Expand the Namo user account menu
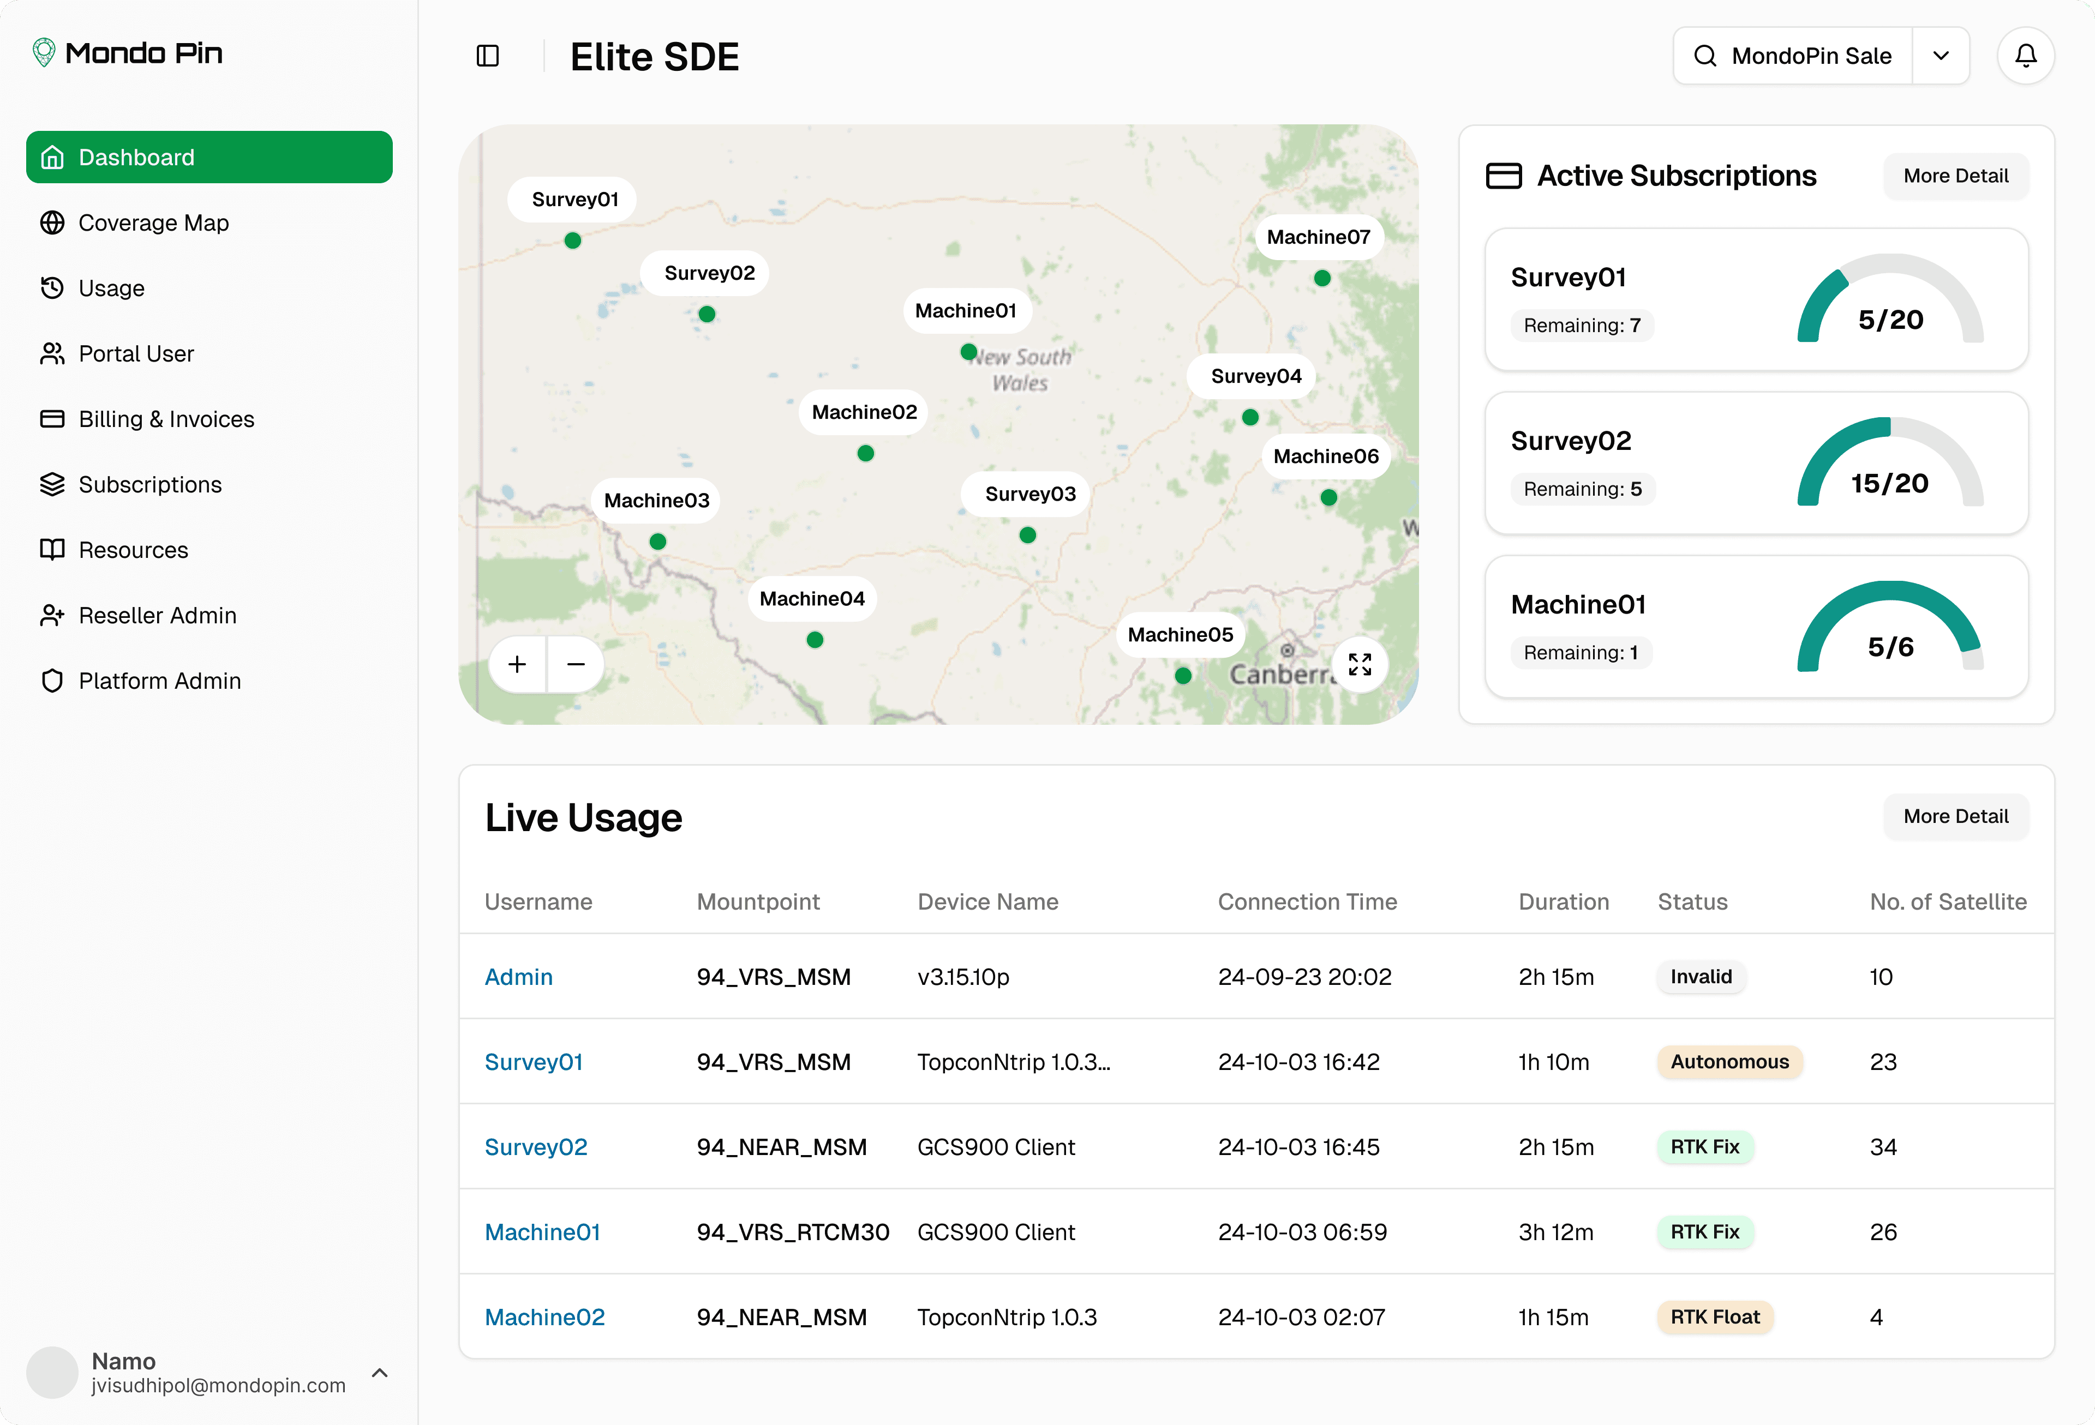This screenshot has height=1425, width=2095. 380,1373
